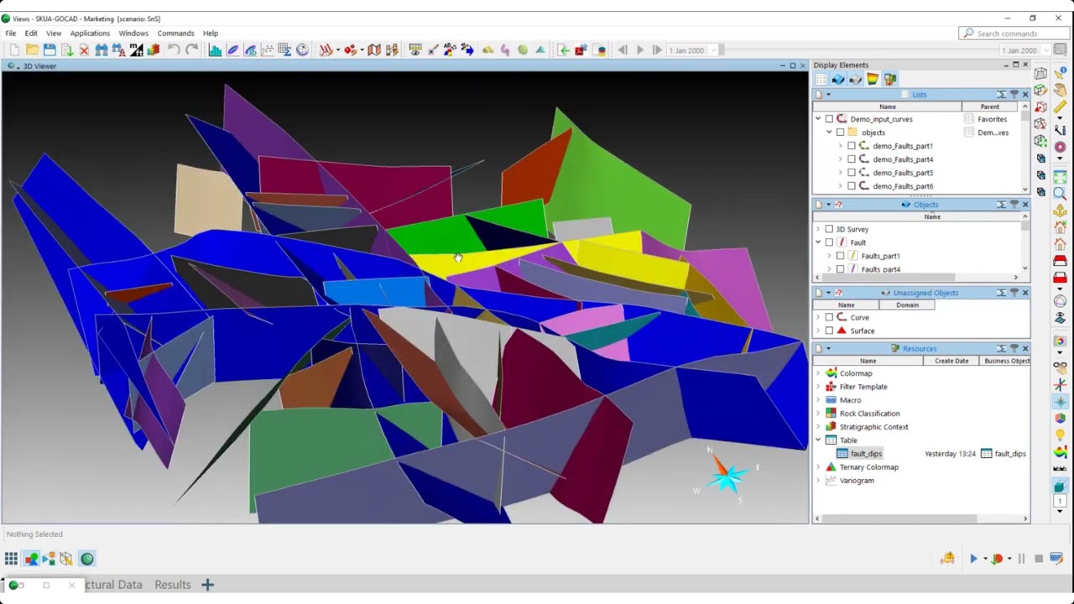Activate the magnifier zoom tool
The image size is (1074, 604).
click(x=1060, y=194)
